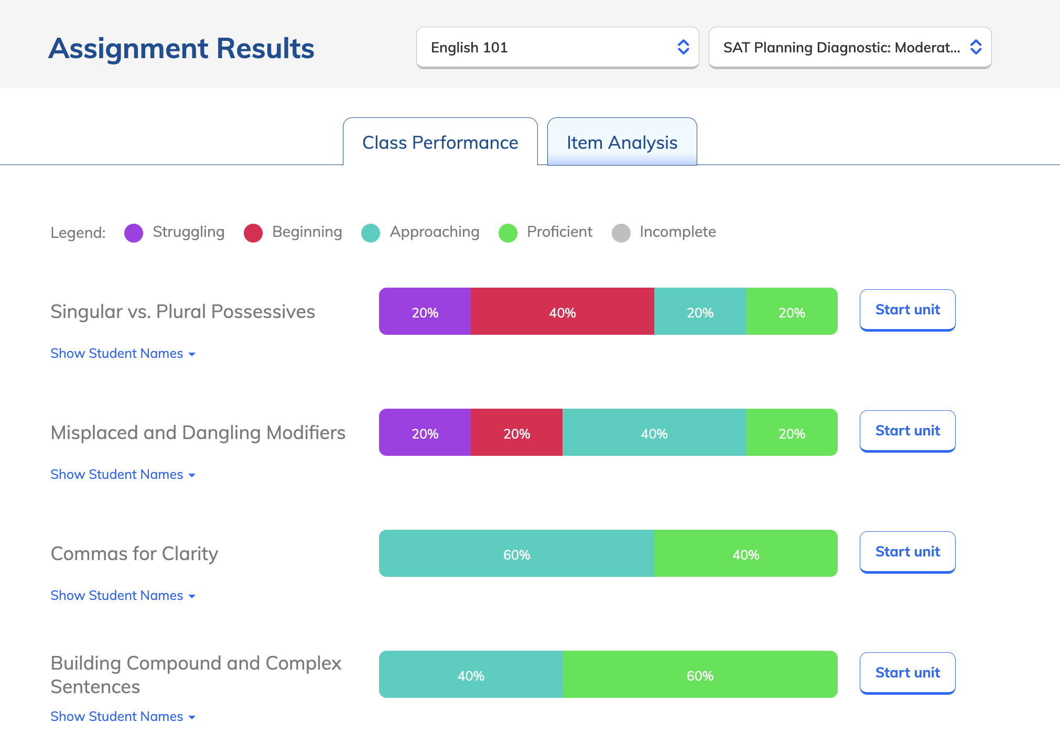1060x744 pixels.
Task: Switch to the Item Analysis tab
Action: (x=622, y=142)
